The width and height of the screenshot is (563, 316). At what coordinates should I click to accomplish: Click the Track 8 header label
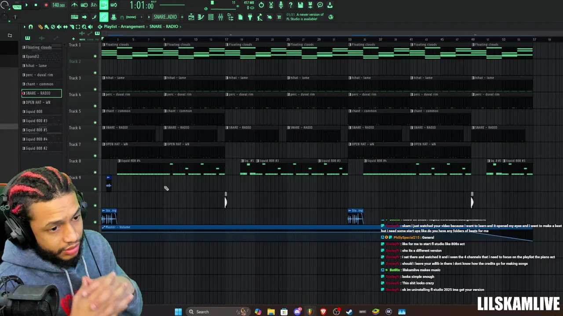(75, 161)
